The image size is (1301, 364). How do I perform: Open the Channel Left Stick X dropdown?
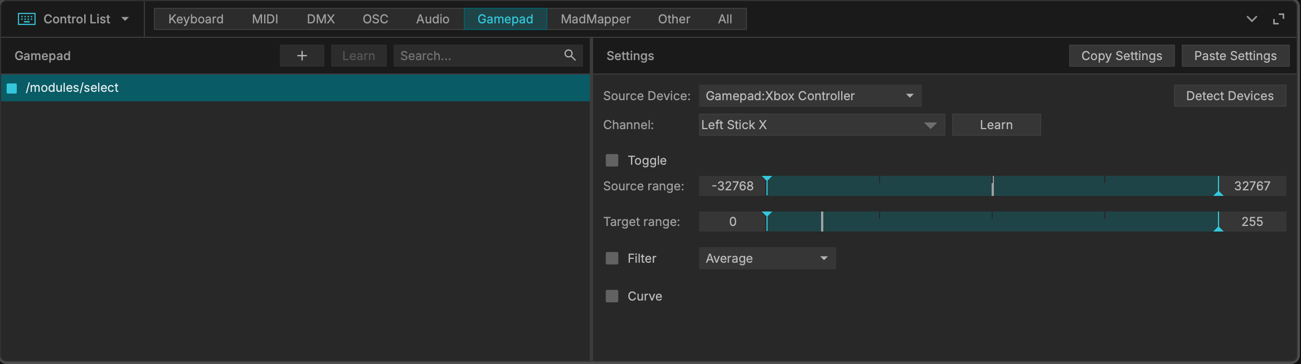pyautogui.click(x=822, y=125)
